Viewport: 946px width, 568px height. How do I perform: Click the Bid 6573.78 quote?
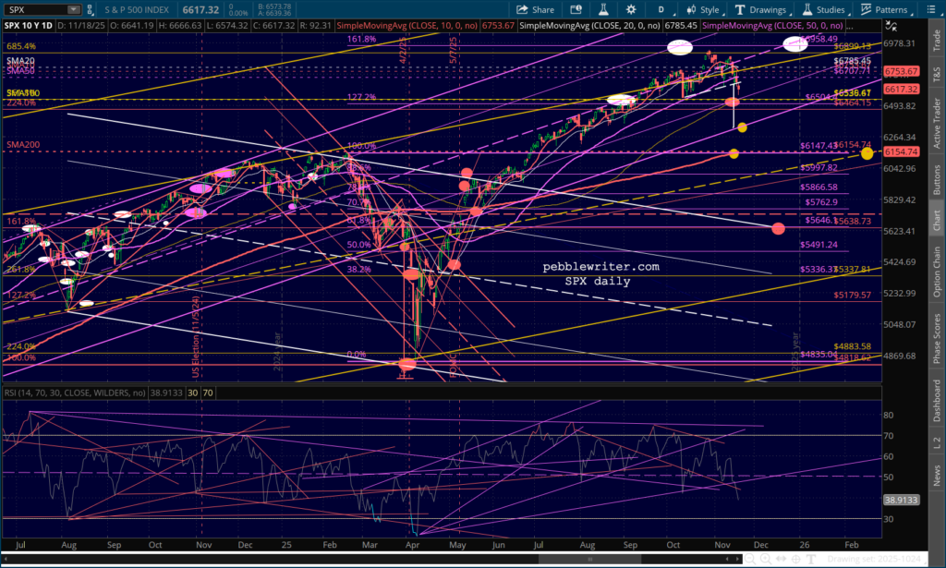click(x=273, y=6)
